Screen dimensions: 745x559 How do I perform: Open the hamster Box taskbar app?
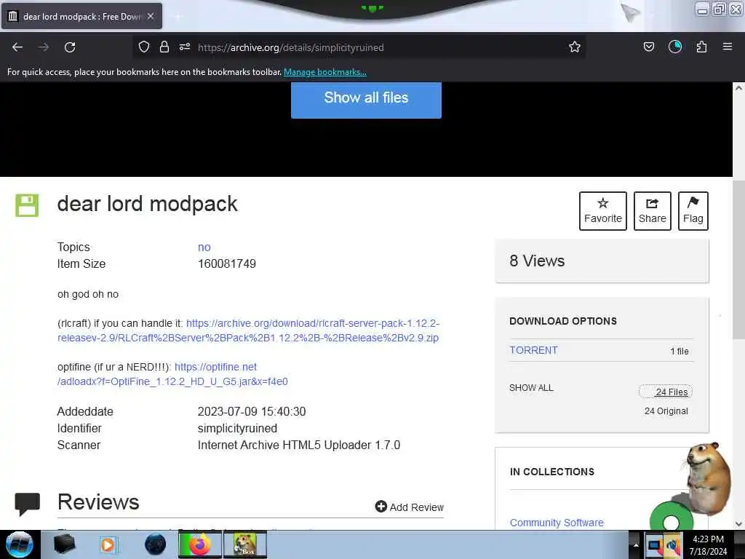click(x=244, y=544)
